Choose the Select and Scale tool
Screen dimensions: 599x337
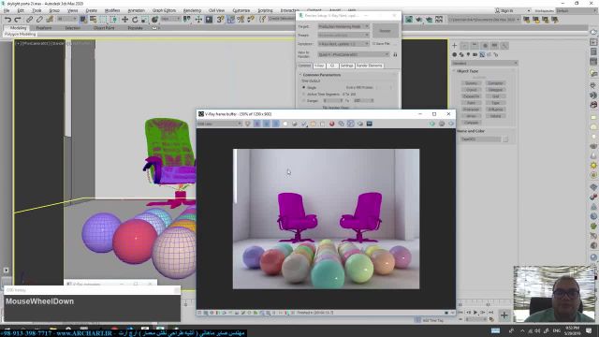[144, 20]
